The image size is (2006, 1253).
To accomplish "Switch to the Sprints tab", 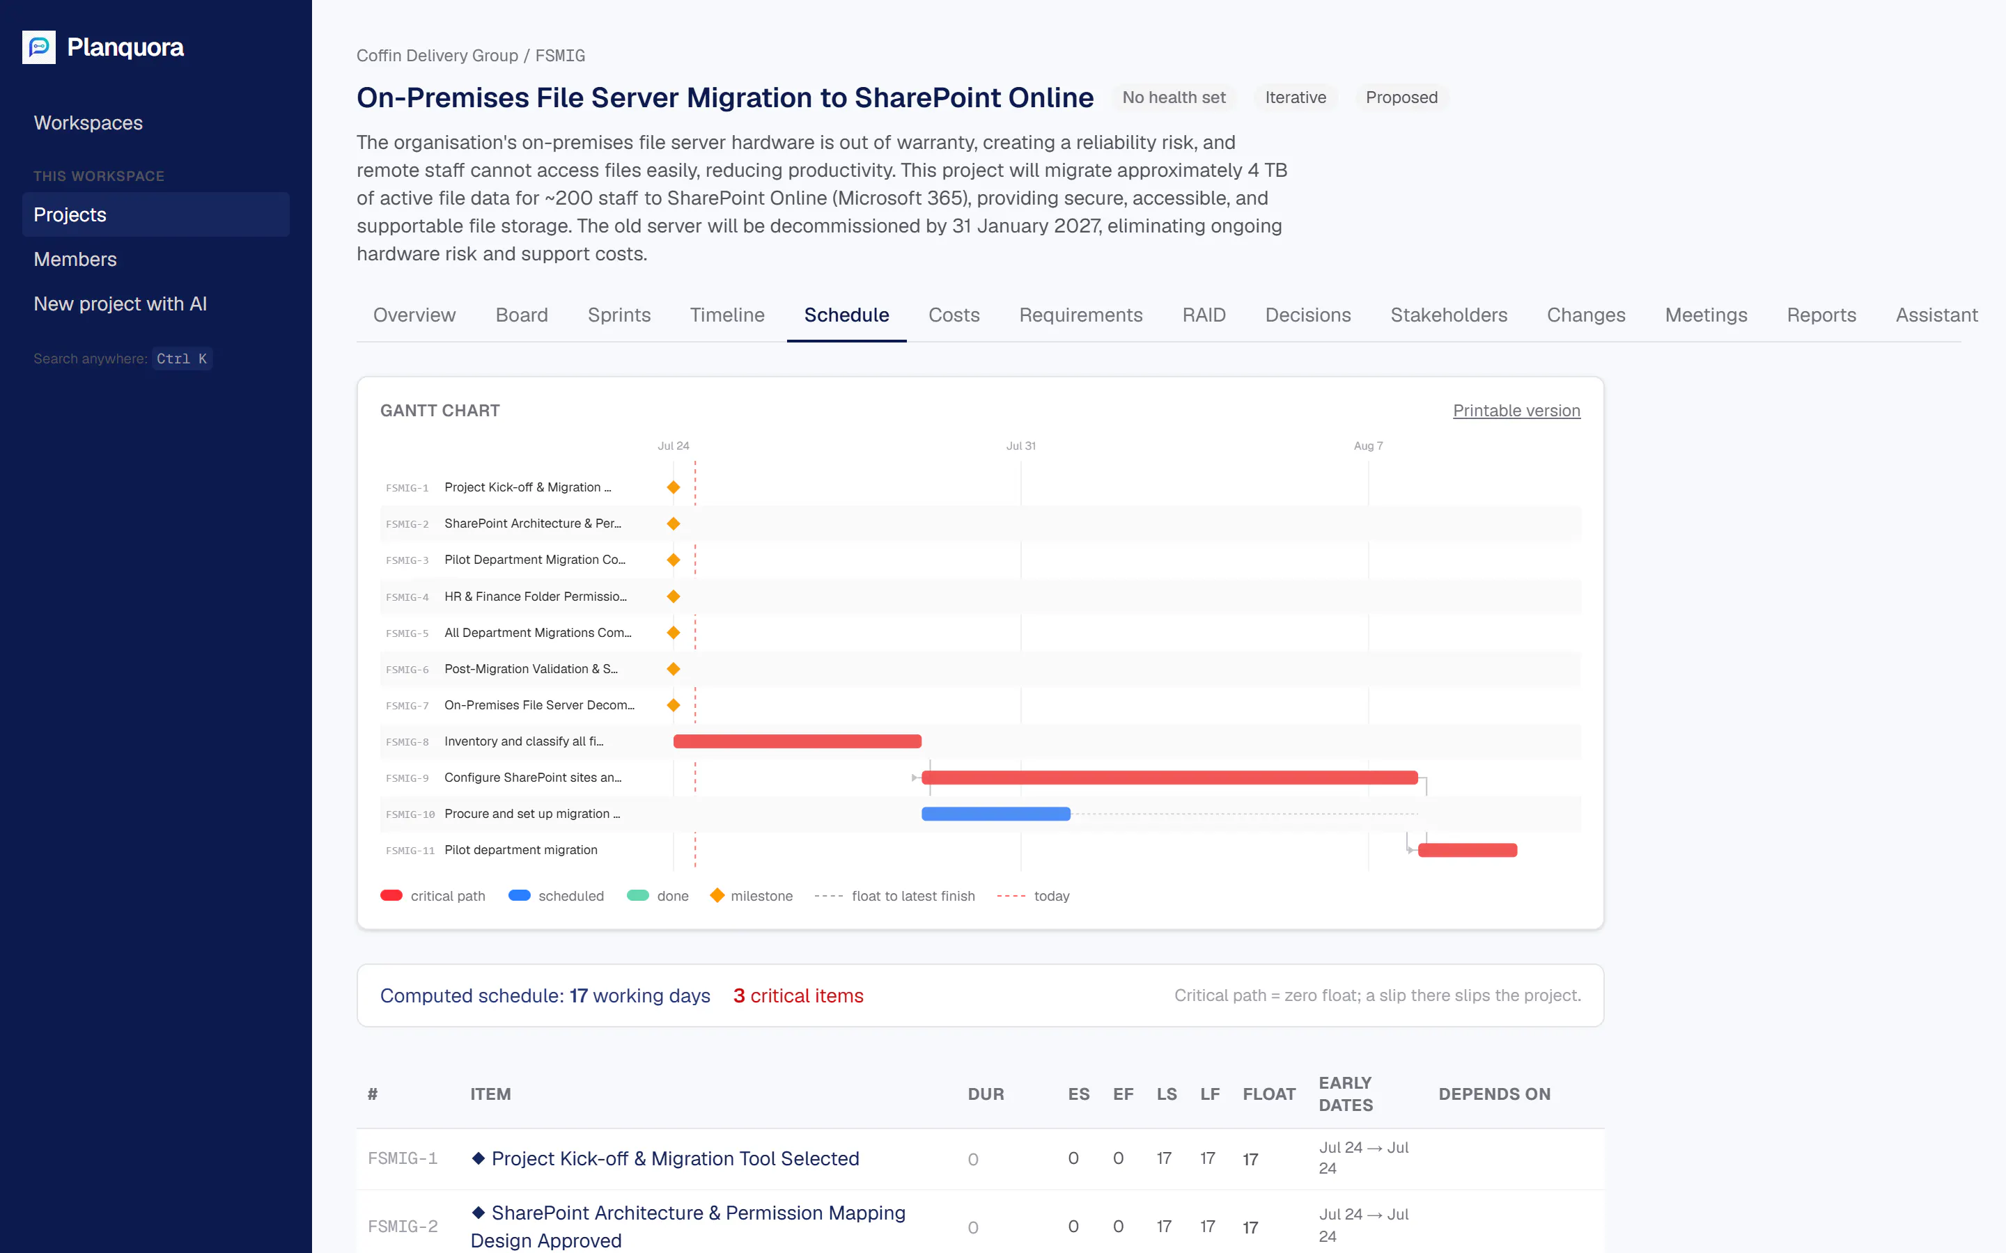I will point(619,315).
